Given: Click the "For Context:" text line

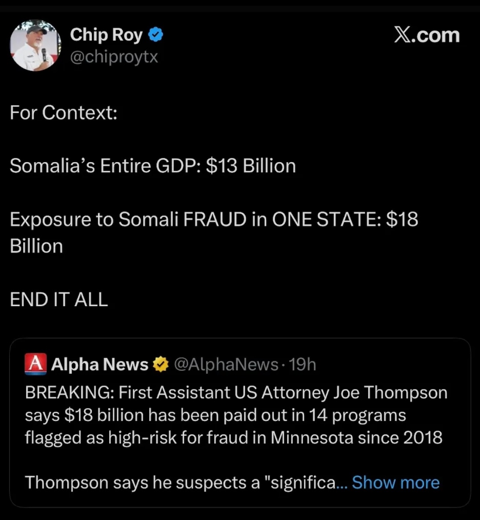Looking at the screenshot, I should pyautogui.click(x=63, y=112).
